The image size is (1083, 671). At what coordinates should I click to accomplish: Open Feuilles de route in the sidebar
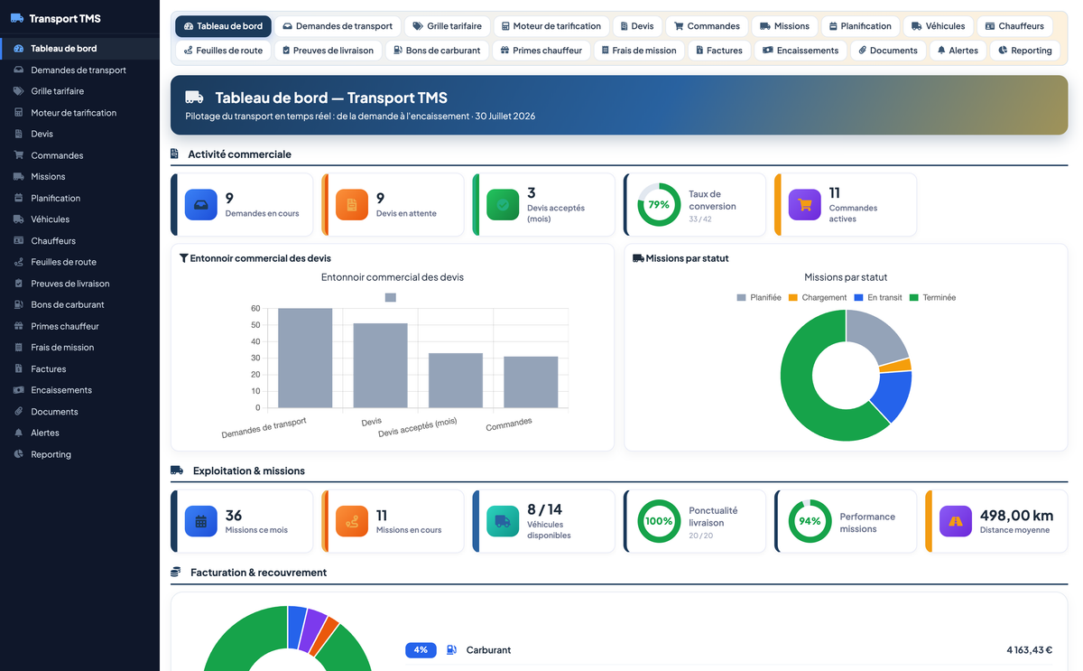(x=79, y=262)
